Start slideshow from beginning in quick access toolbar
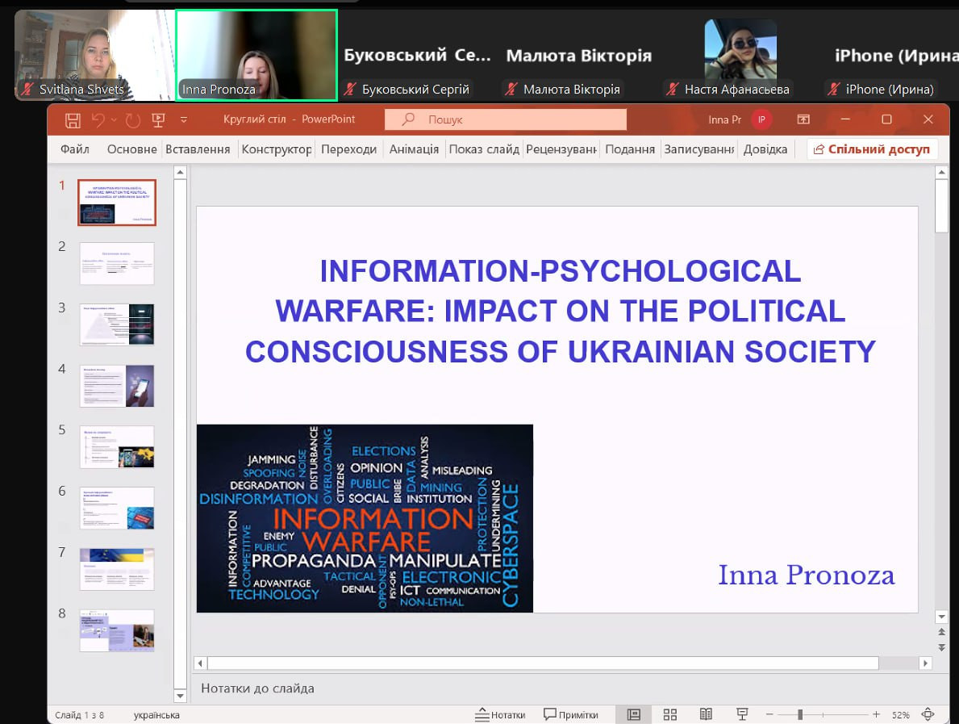This screenshot has width=959, height=724. (158, 120)
